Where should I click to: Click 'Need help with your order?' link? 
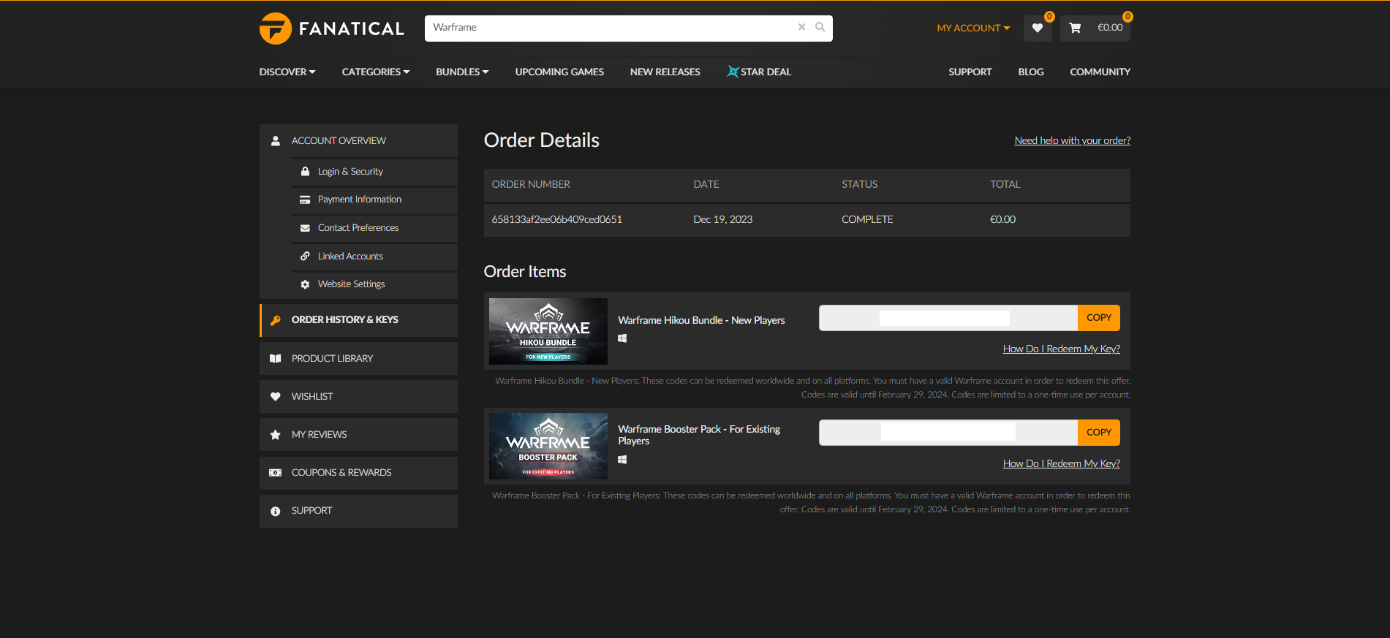pos(1072,140)
